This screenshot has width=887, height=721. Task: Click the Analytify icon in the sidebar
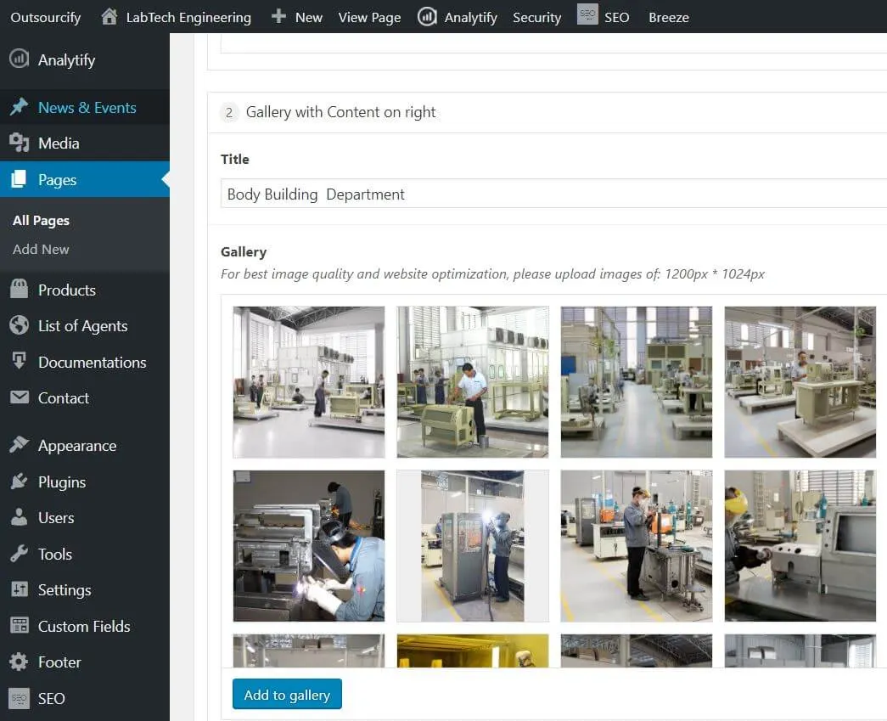19,59
